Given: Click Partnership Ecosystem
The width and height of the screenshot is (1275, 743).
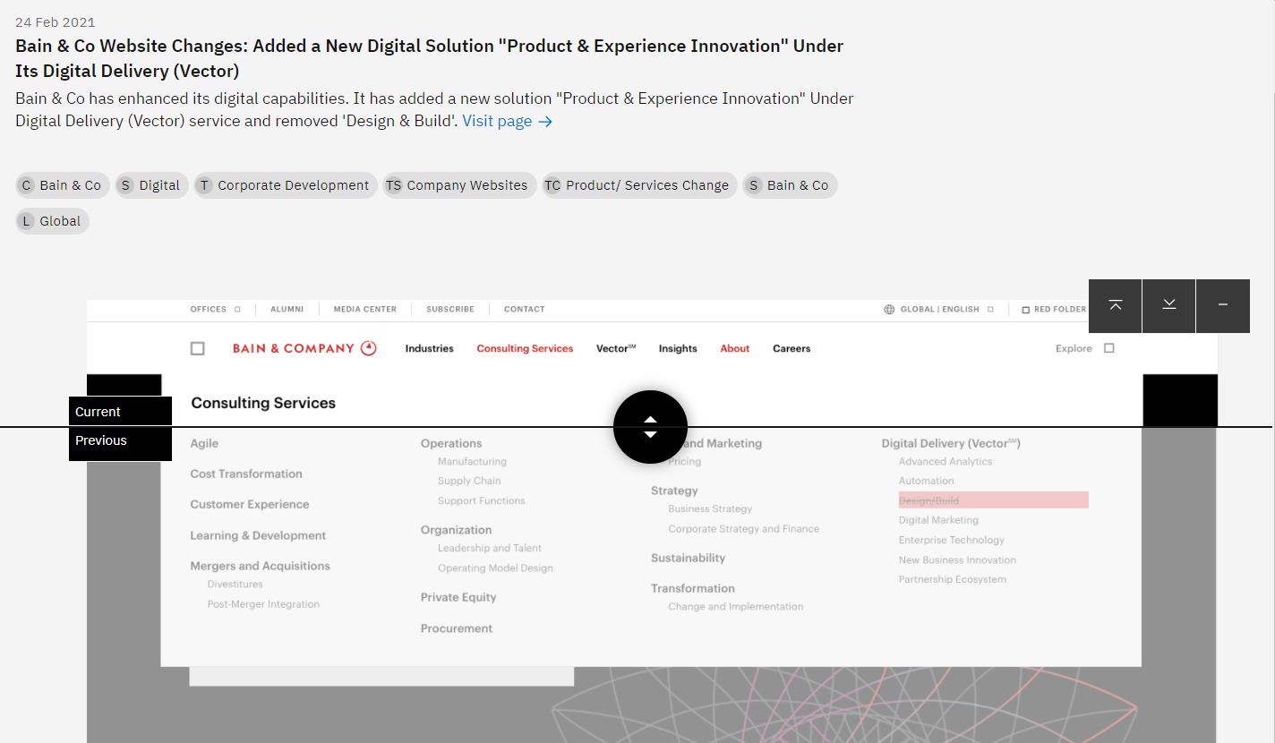Looking at the screenshot, I should (953, 579).
